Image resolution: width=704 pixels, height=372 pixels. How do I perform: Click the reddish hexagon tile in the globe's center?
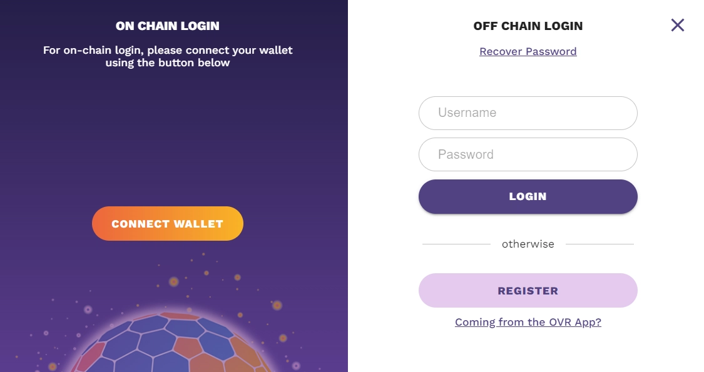click(188, 348)
